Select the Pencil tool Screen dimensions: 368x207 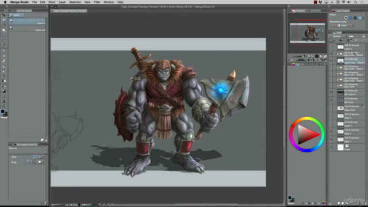[x=4, y=56]
